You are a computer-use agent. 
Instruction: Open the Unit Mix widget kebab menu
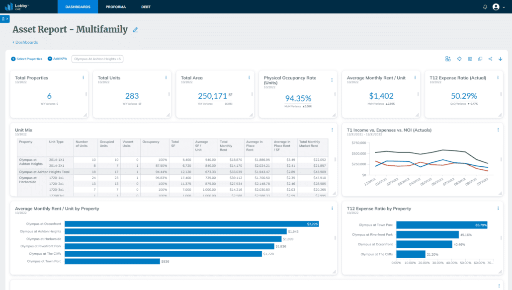(x=332, y=130)
